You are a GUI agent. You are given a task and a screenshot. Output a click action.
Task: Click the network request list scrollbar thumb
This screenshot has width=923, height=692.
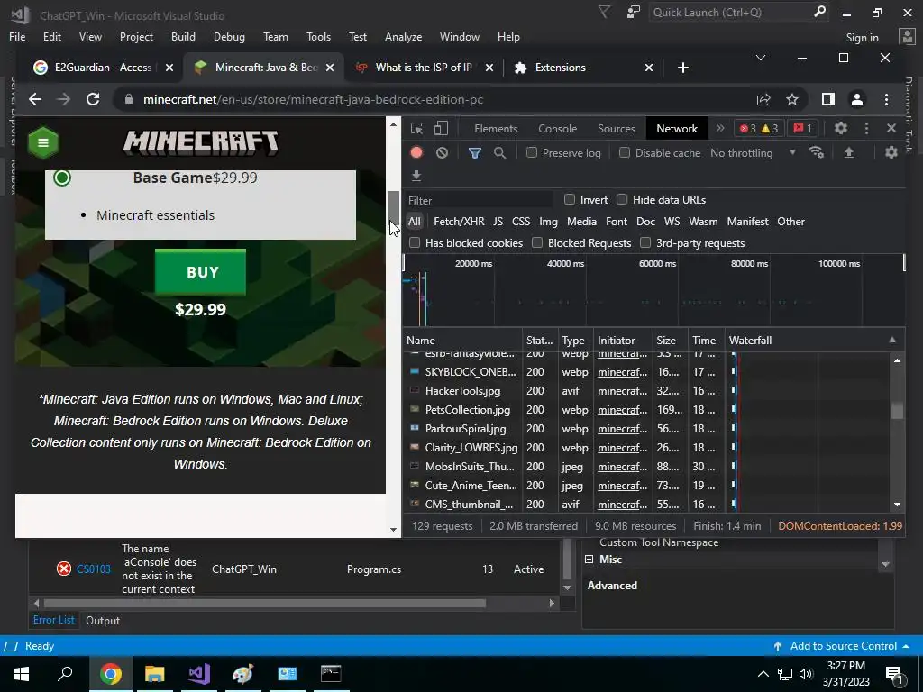click(x=897, y=410)
